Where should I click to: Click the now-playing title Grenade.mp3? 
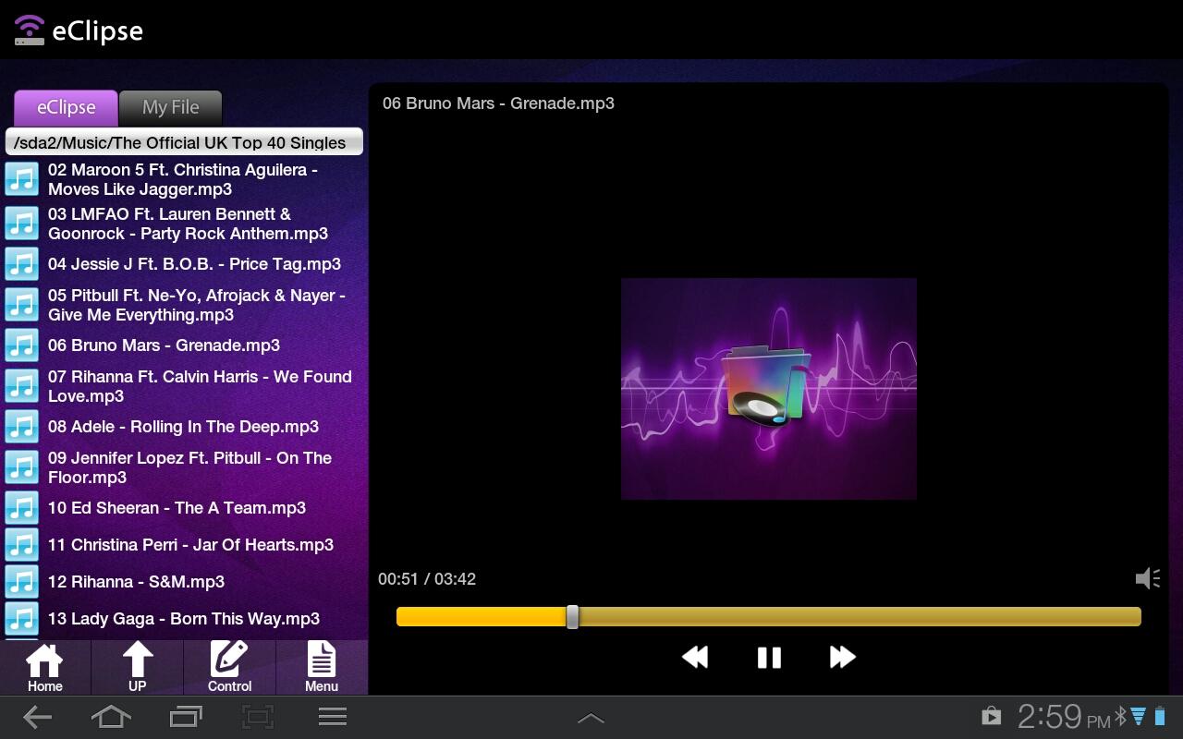point(498,103)
